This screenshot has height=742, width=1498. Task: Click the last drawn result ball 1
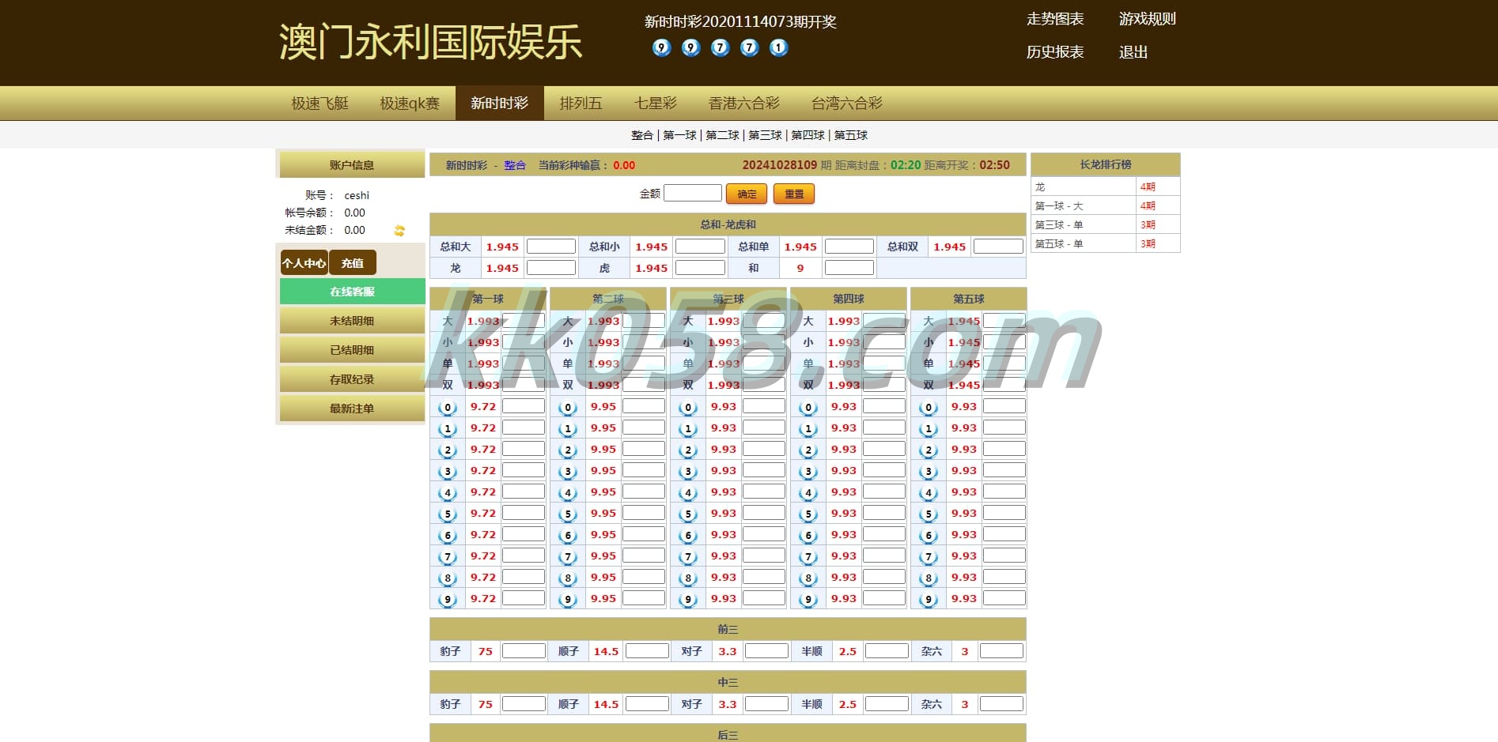pos(778,47)
